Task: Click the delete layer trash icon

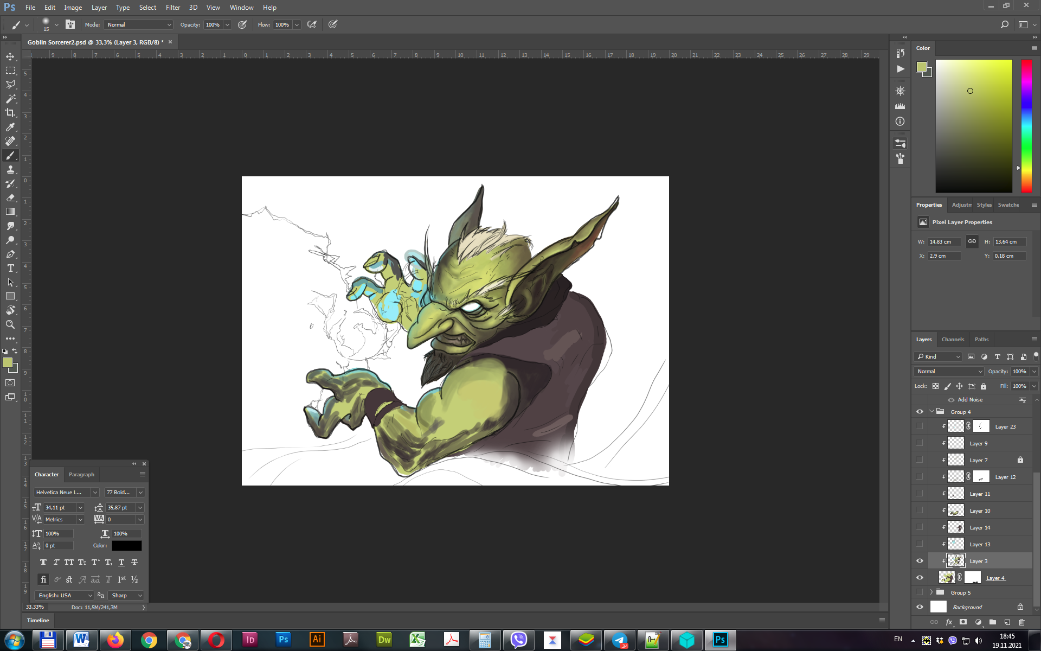Action: coord(1021,622)
